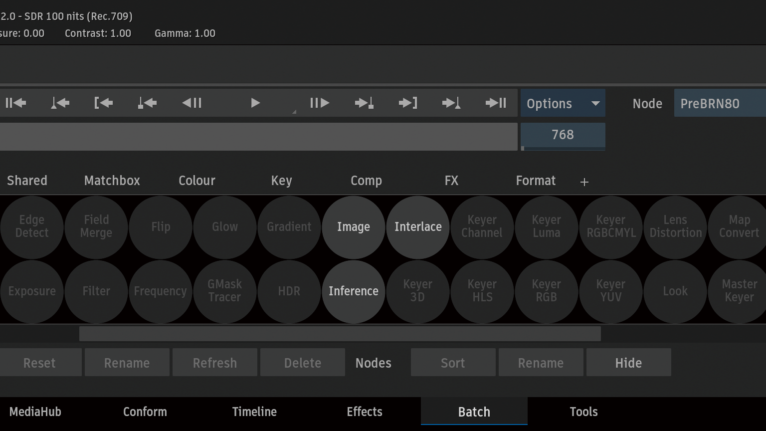Step back one frame
Viewport: 766px width, 431px height.
(192, 103)
